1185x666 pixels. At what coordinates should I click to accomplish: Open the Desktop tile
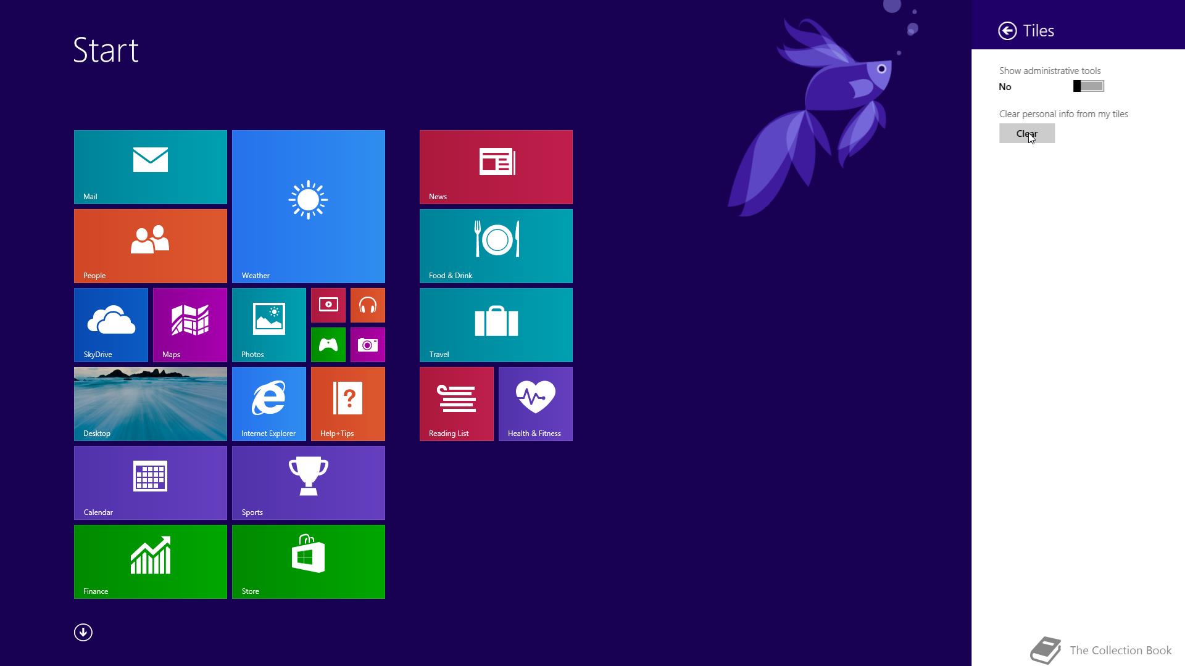(151, 404)
